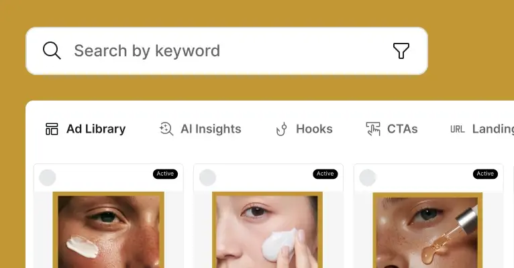Open the CTAs tab
This screenshot has height=268, width=514.
(x=392, y=129)
